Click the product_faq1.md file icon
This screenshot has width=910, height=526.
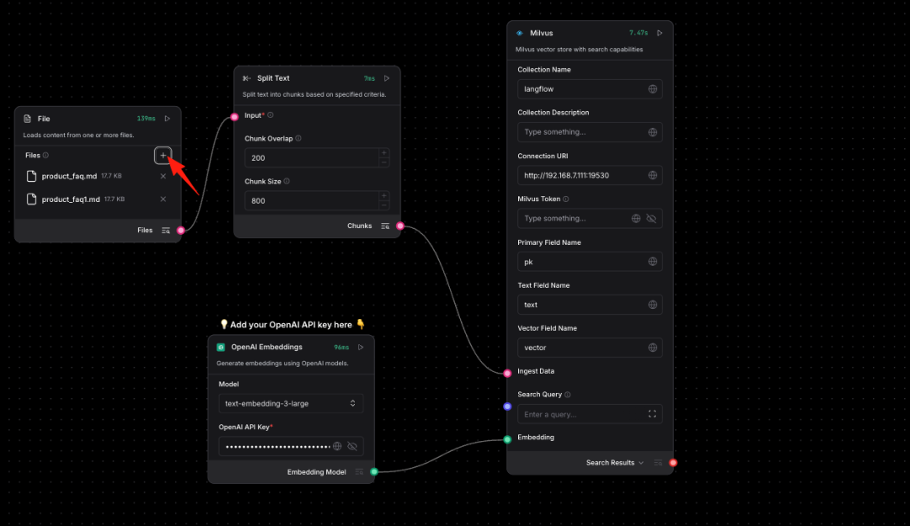tap(31, 199)
